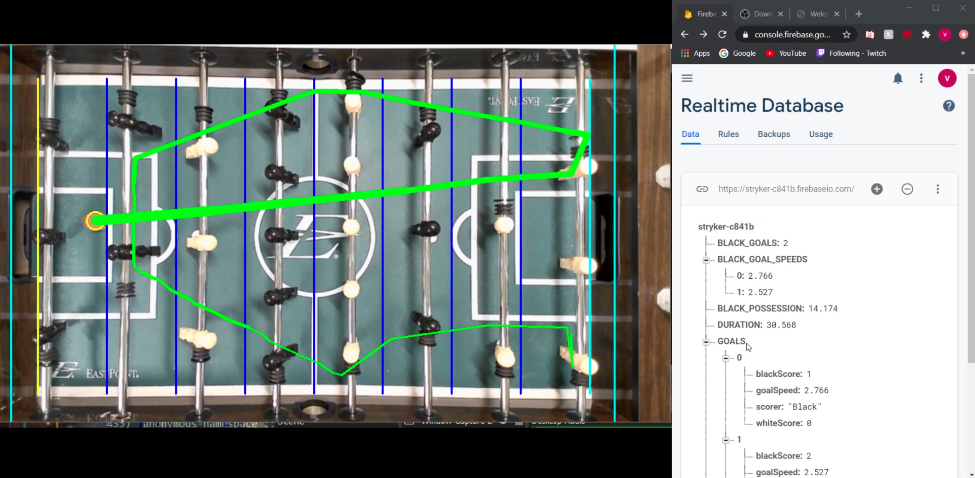975x478 pixels.
Task: Open the Firebase hamburger navigation menu
Action: 686,78
